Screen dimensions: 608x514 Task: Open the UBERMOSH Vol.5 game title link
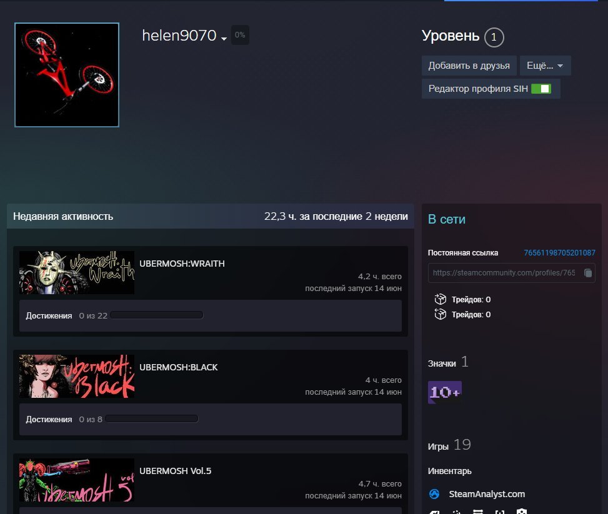pos(175,471)
